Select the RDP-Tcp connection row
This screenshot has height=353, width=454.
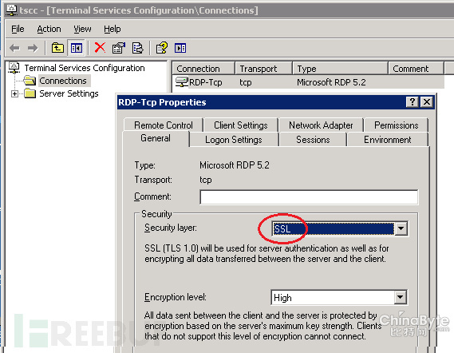click(x=308, y=82)
